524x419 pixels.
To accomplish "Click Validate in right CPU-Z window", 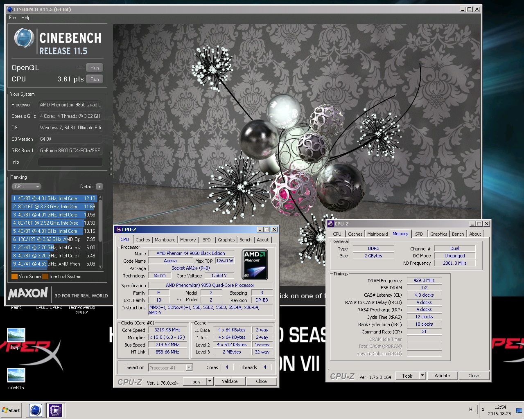I will click(x=442, y=376).
